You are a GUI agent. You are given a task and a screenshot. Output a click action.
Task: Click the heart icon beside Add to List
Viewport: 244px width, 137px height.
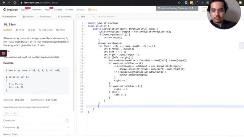(x=40, y=30)
